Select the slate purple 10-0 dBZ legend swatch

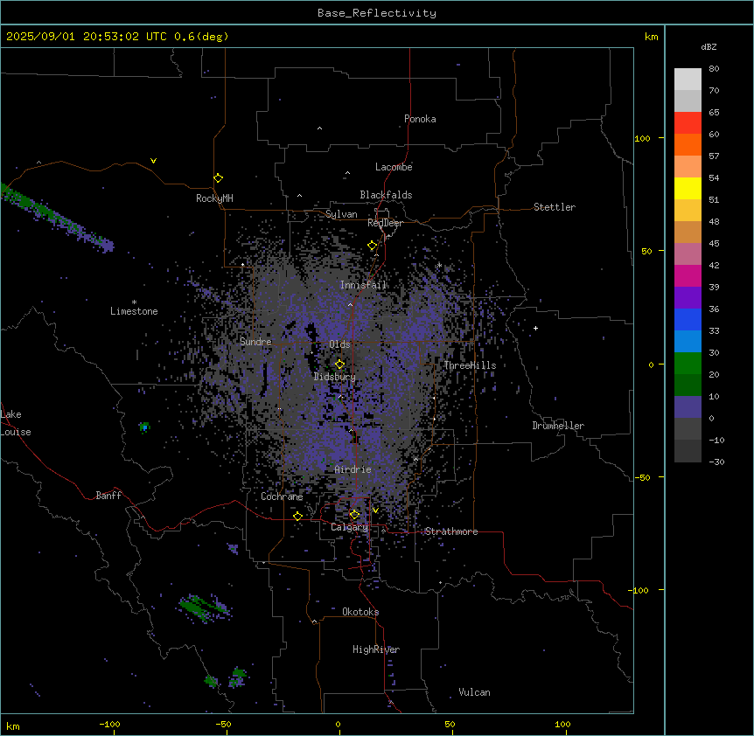(688, 407)
